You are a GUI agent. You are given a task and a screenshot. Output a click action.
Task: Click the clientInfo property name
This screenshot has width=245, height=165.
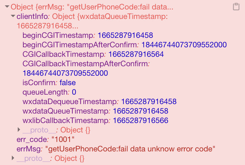(32, 16)
